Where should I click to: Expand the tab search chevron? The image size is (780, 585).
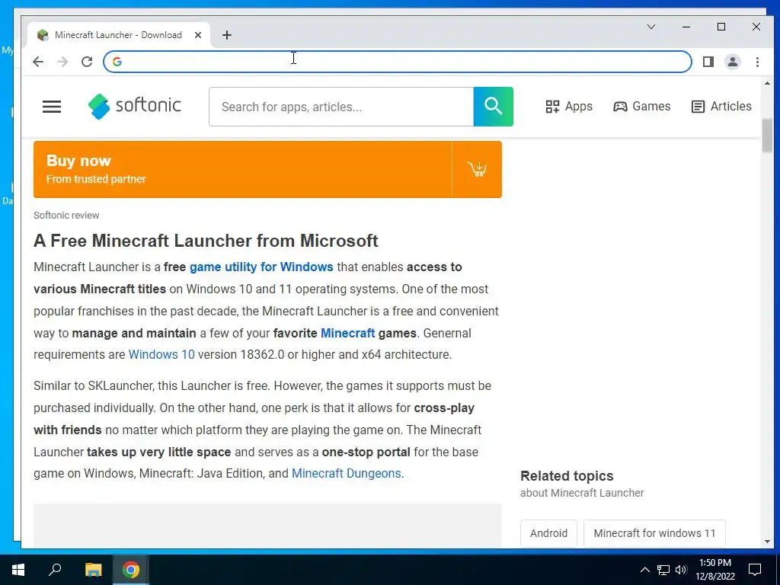(x=651, y=27)
